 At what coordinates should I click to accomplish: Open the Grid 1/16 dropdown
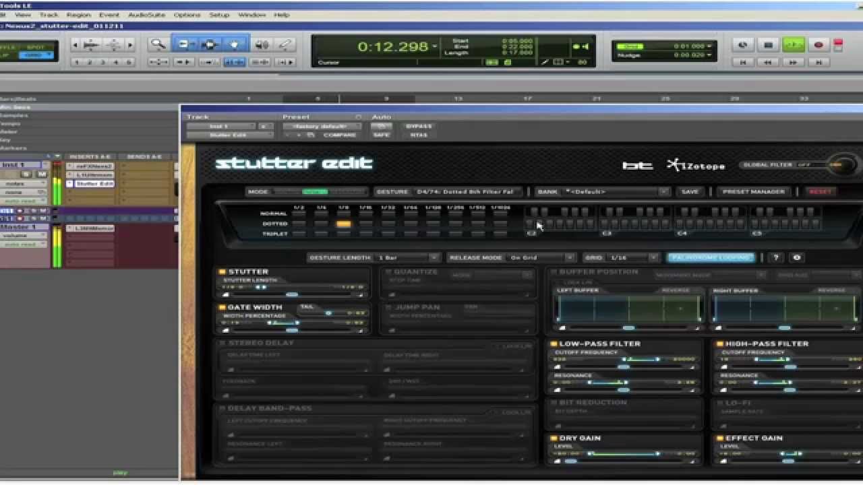(632, 257)
